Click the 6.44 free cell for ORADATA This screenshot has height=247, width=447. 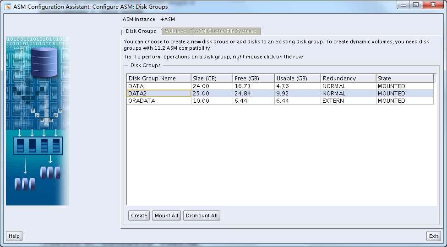[254, 100]
